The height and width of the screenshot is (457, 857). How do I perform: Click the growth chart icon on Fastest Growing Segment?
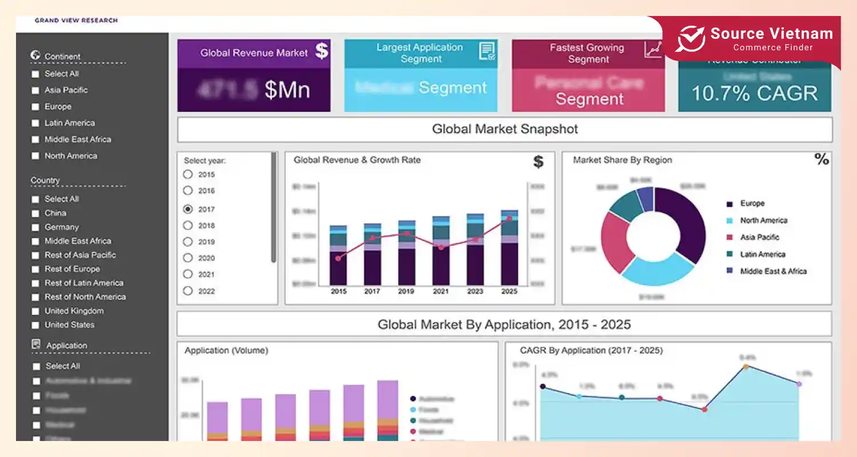pos(653,50)
